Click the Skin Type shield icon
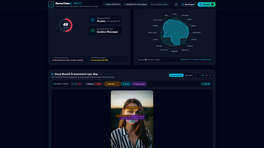The height and width of the screenshot is (148, 264). pos(93,31)
